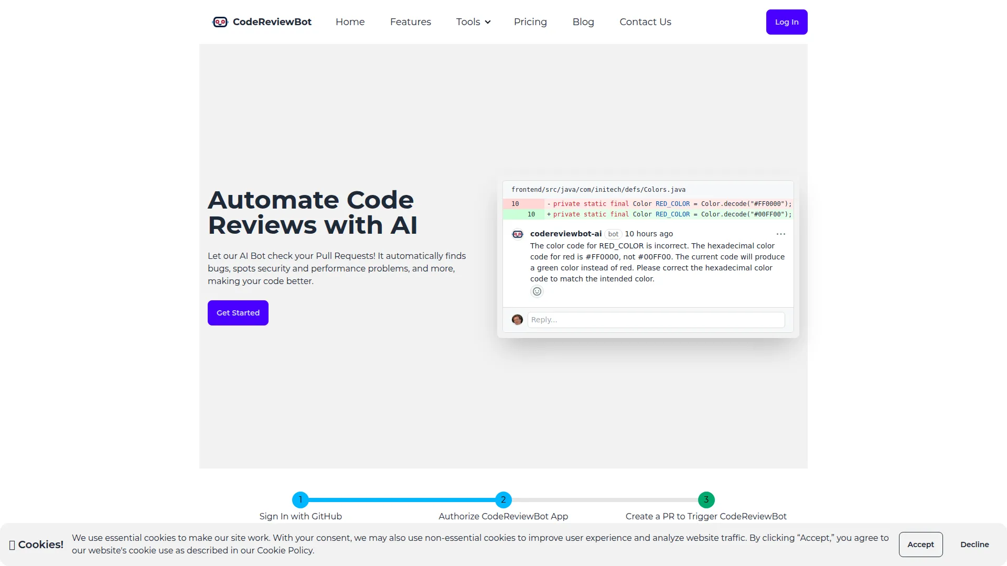Open the Pricing page
Image resolution: width=1007 pixels, height=566 pixels.
pos(530,21)
